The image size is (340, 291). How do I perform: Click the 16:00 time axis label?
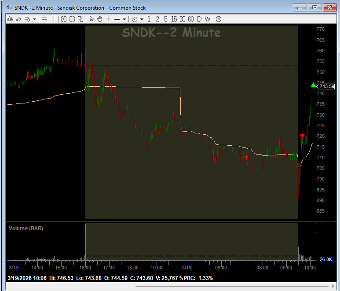[85, 268]
